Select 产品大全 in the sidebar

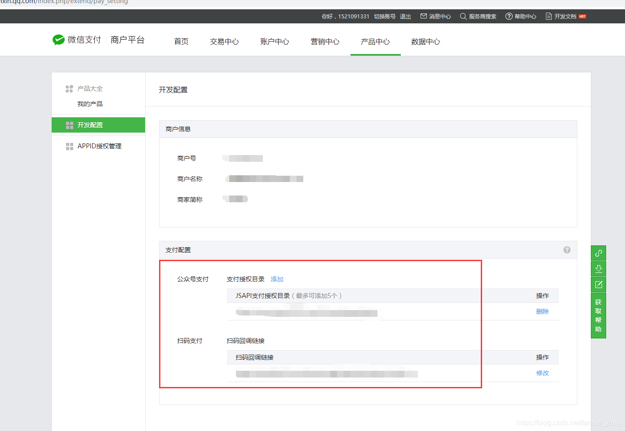tap(90, 89)
